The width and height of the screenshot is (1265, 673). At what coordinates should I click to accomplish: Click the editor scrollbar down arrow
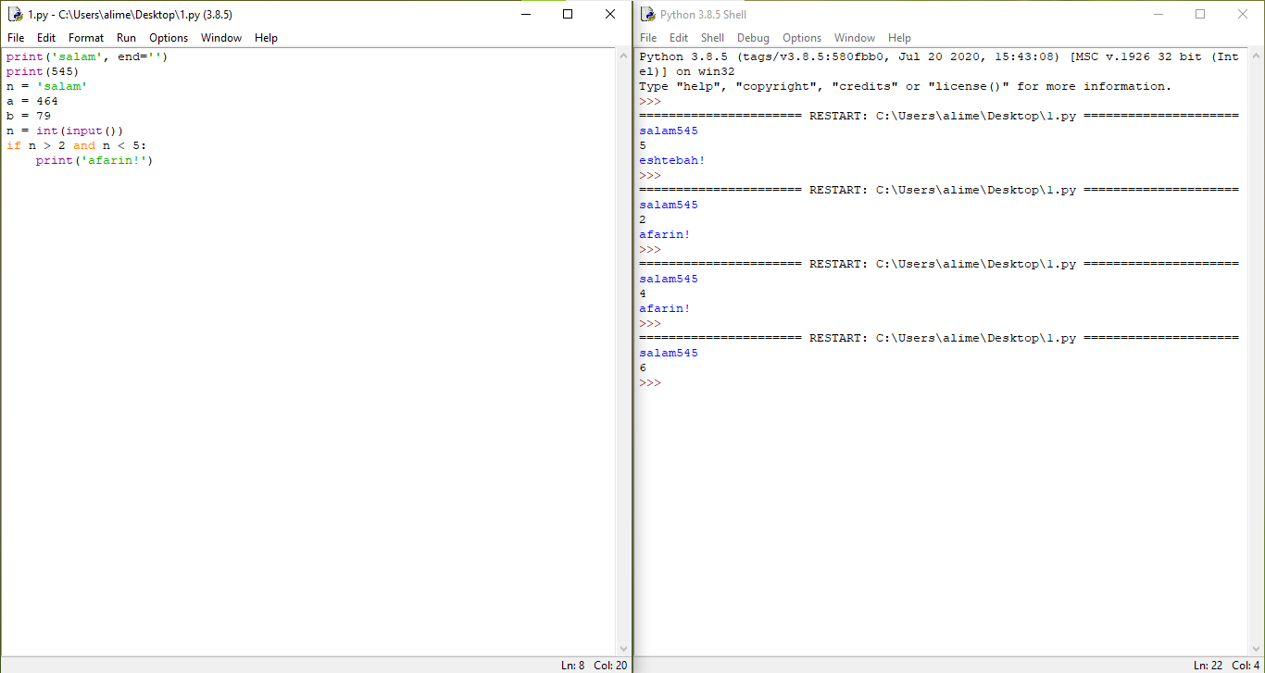click(623, 649)
